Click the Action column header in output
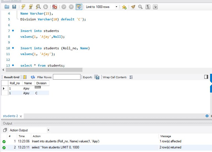This screenshot has height=152, width=212. (36, 136)
